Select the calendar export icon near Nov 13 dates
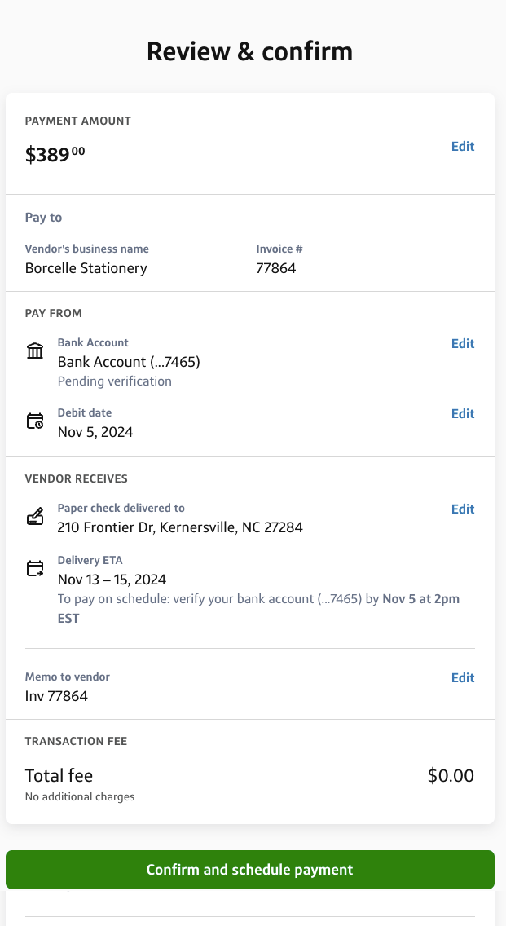 pos(35,567)
